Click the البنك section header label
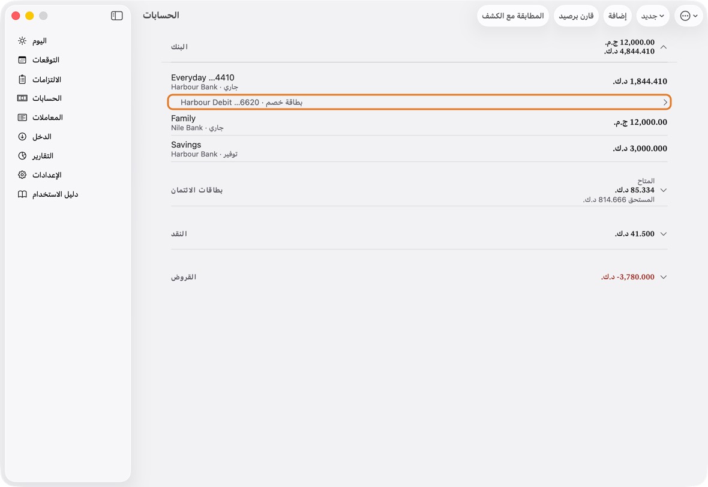 point(179,47)
